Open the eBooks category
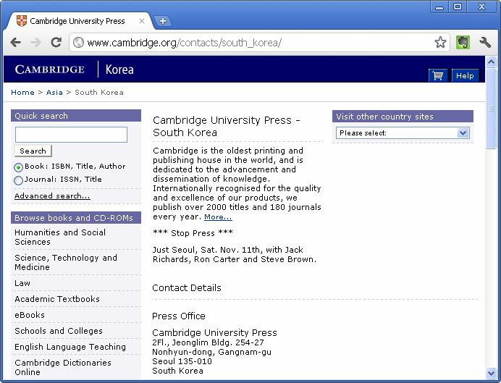501x383 pixels. (30, 315)
